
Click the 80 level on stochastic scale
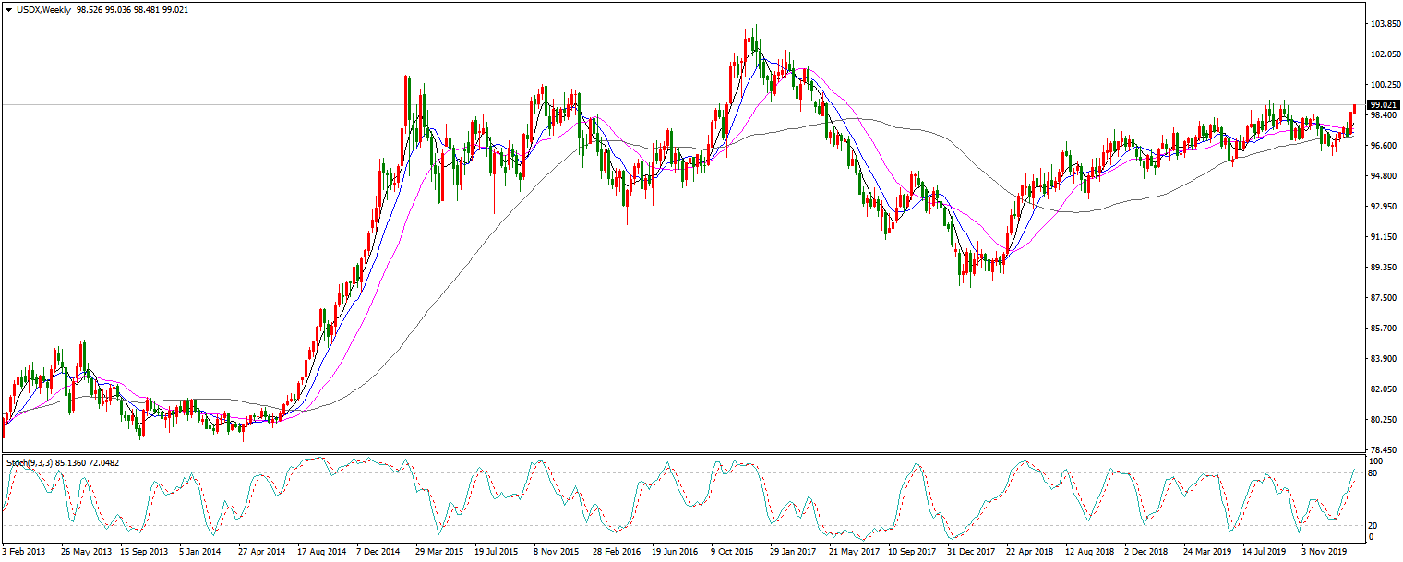(1373, 473)
